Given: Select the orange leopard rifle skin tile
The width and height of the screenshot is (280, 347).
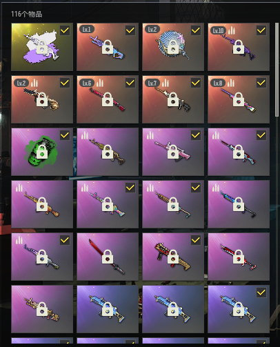Looking at the screenshot, I should 42,204.
